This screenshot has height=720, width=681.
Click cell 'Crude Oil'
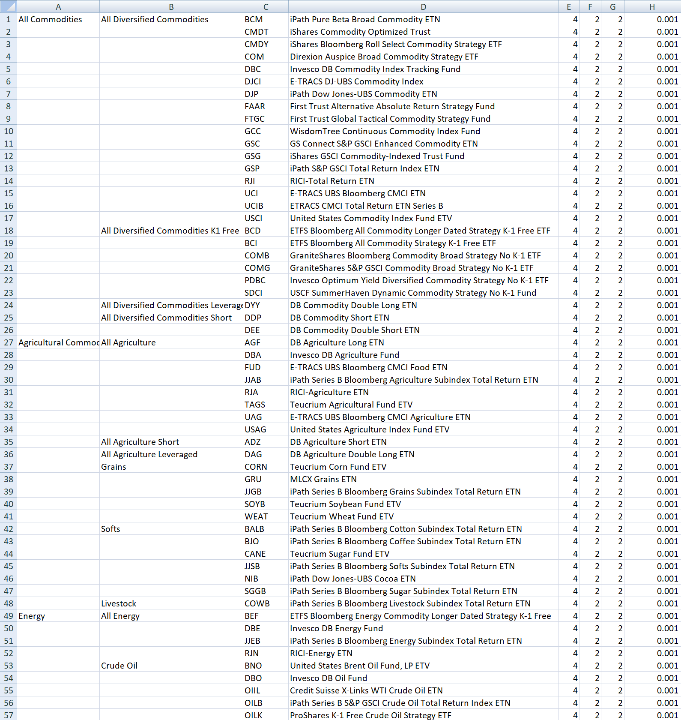point(171,666)
